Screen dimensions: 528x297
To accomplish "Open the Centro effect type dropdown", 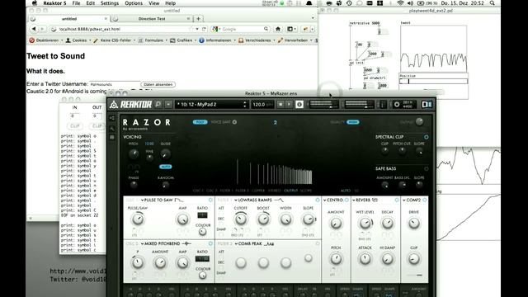I will pyautogui.click(x=333, y=200).
